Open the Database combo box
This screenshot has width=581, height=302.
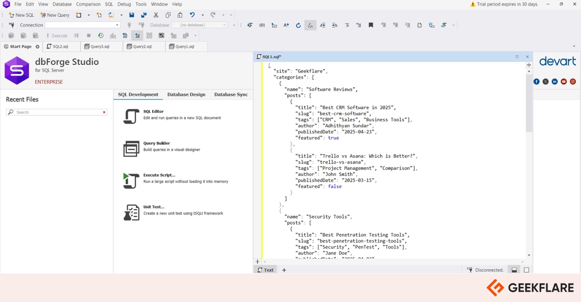pos(199,25)
